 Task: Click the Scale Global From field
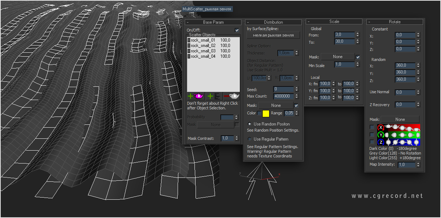(344, 35)
